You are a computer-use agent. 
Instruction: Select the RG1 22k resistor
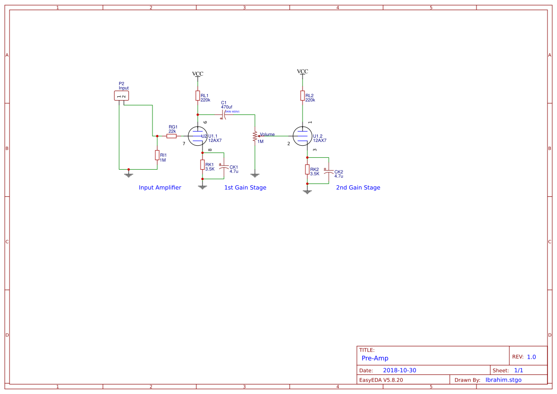pos(172,136)
